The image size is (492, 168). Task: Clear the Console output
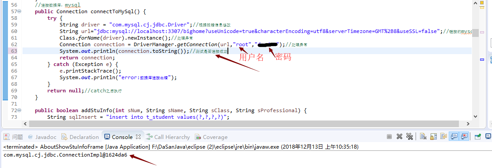point(423,136)
